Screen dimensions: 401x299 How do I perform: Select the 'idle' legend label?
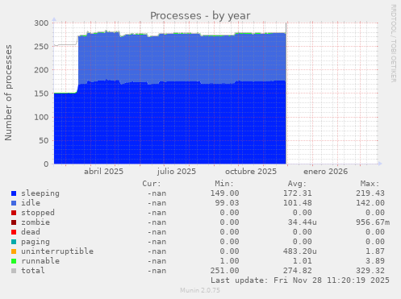coord(31,203)
